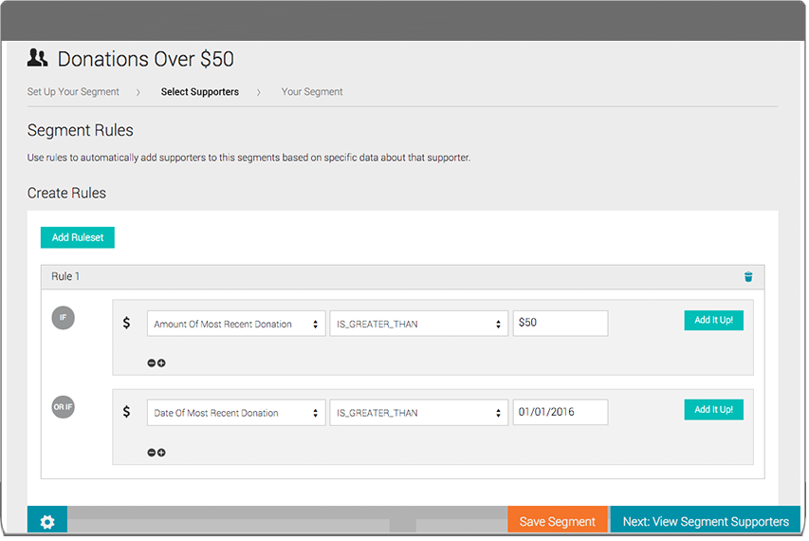Screen dimensions: 809x541
Task: Click the Segment Rules heading
Action: tap(80, 130)
